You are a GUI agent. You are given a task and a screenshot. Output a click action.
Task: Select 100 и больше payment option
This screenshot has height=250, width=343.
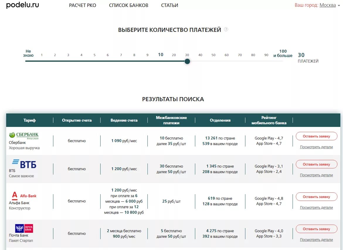pyautogui.click(x=283, y=53)
